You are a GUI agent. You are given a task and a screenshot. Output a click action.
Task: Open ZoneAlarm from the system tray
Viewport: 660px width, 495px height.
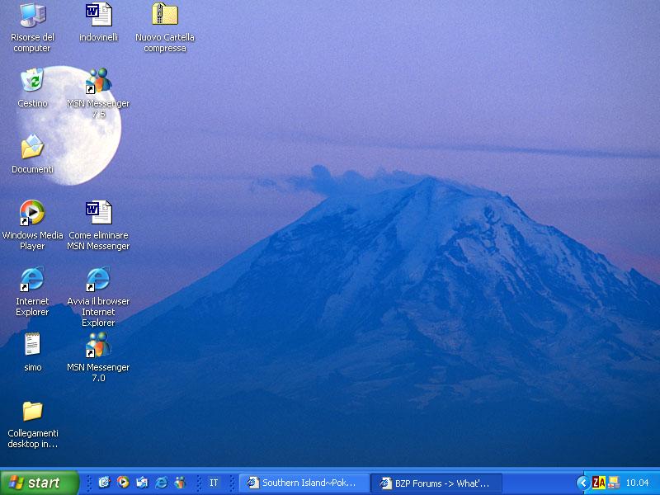click(597, 483)
